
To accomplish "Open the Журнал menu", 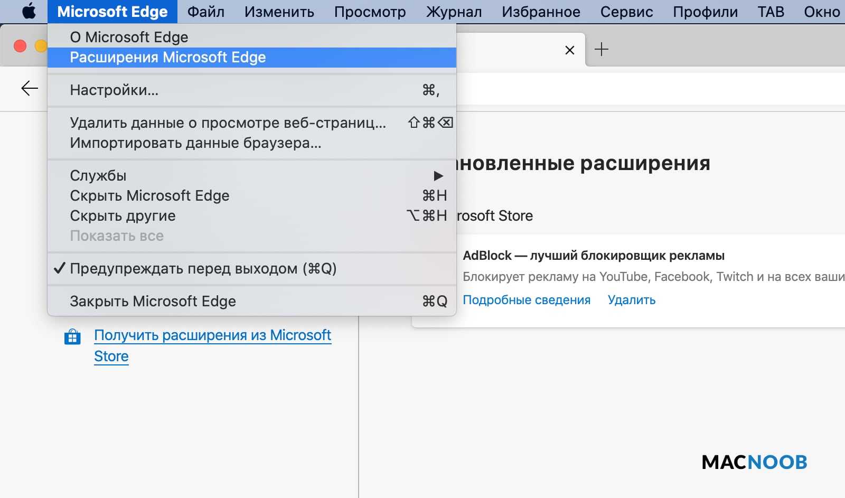I will click(x=454, y=12).
